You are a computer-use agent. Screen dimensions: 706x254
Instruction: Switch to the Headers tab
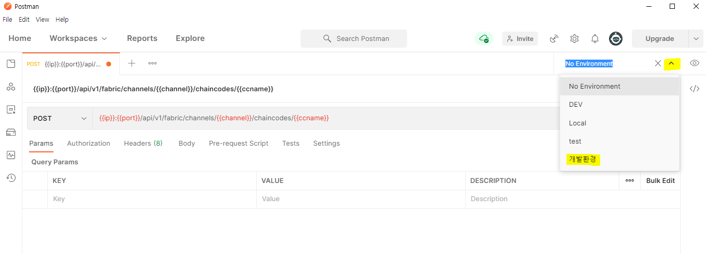pos(143,143)
